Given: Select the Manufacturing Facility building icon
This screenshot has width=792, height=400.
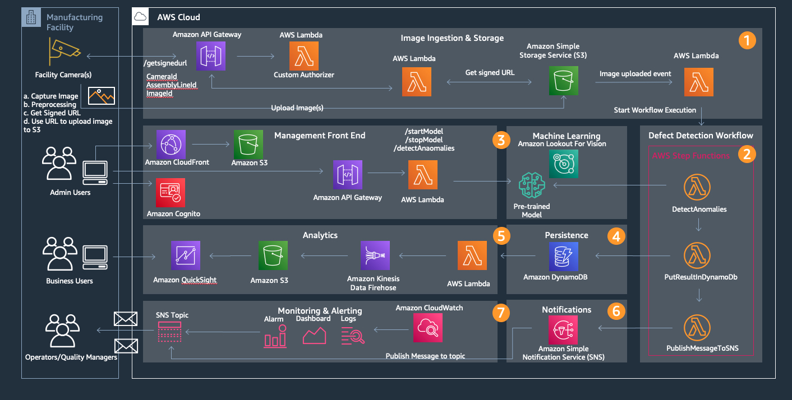Looking at the screenshot, I should pyautogui.click(x=31, y=17).
